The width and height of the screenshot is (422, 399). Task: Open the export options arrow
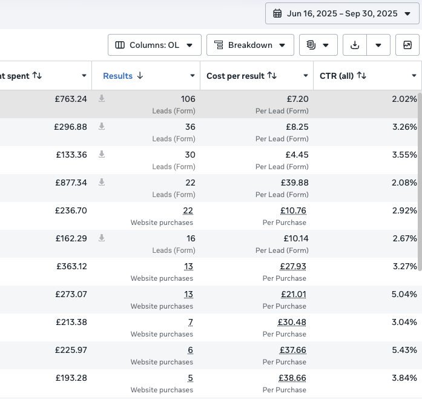point(378,45)
